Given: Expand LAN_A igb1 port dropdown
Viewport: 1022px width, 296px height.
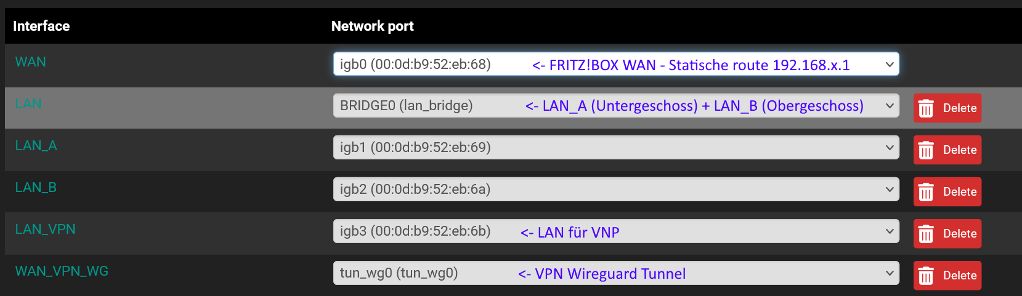Looking at the screenshot, I should tap(616, 148).
